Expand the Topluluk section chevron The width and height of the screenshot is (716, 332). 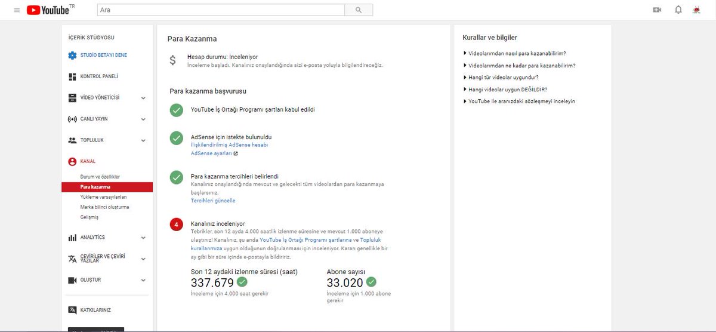click(x=143, y=141)
